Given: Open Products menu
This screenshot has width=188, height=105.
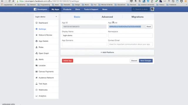Looking at the screenshot, I should pos(67,9).
